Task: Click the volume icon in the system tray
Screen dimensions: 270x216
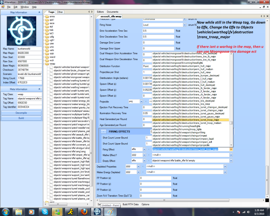Action: point(248,212)
